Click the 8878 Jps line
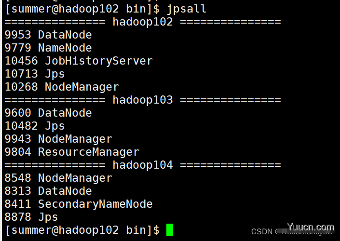Image resolution: width=340 pixels, height=241 pixels. (x=31, y=217)
